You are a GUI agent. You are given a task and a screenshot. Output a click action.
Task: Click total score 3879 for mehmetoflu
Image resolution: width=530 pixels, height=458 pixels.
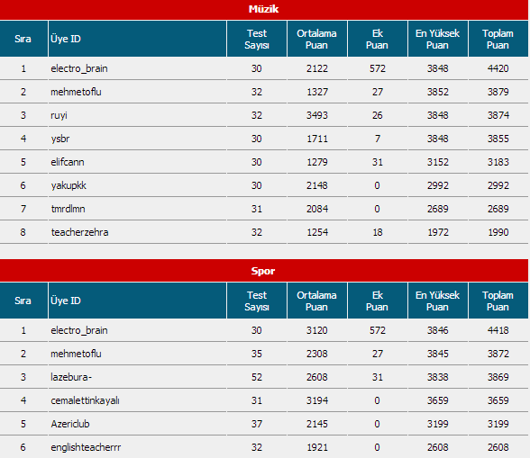click(498, 92)
